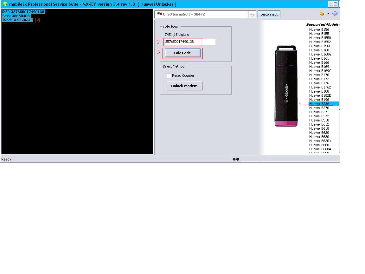Select Huawei E160G in the list
This screenshot has height=274, width=365.
pos(320,54)
